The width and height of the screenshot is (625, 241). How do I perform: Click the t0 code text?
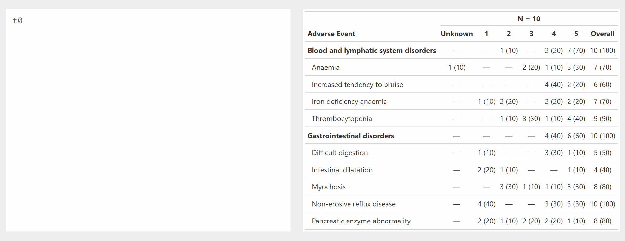18,21
